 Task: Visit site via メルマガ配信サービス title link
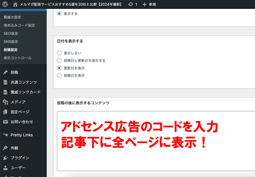(x=71, y=4)
